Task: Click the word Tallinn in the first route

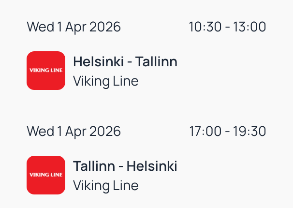Action: coord(156,62)
